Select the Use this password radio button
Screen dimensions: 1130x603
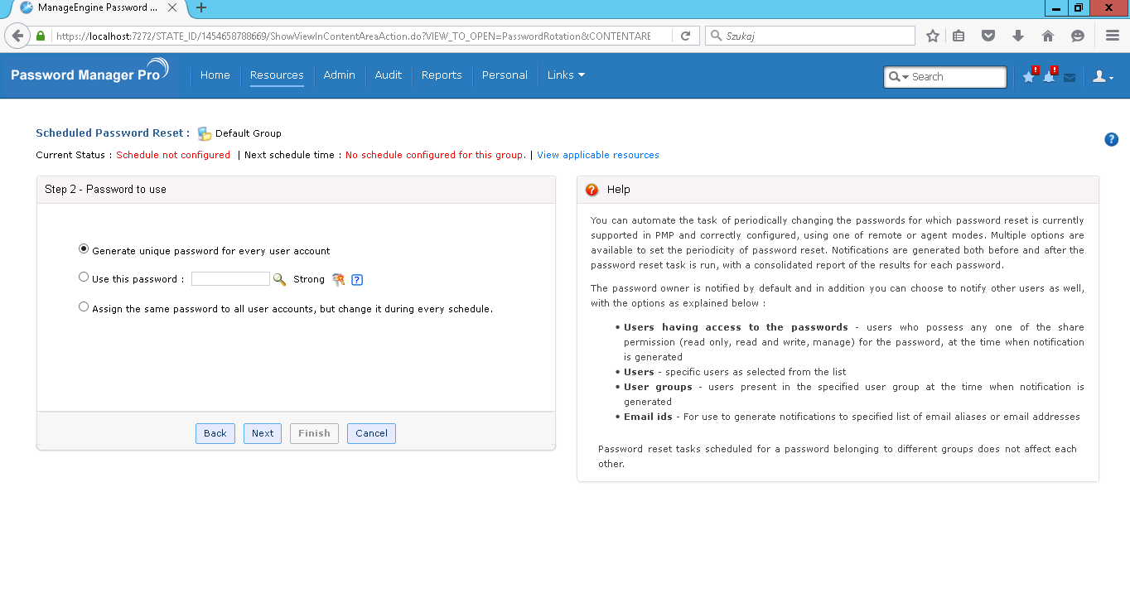(84, 277)
